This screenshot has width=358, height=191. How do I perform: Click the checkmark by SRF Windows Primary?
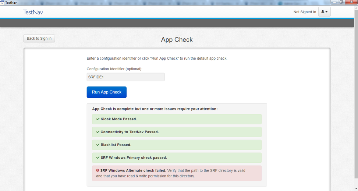(98, 158)
